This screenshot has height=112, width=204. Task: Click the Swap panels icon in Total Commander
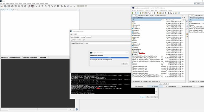(x=146, y=13)
